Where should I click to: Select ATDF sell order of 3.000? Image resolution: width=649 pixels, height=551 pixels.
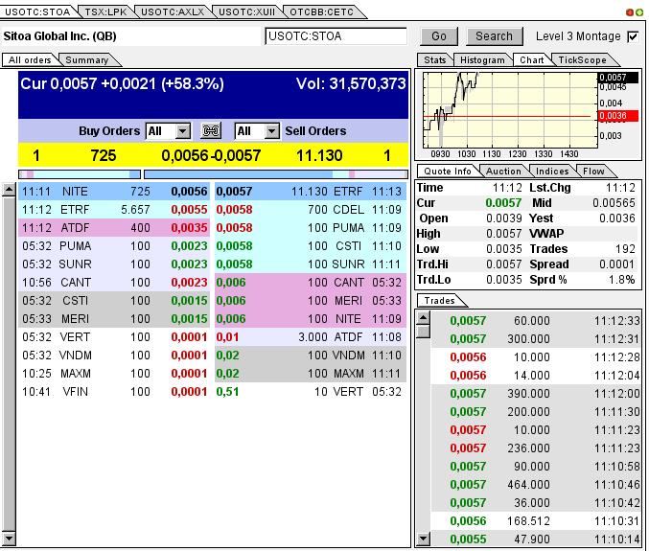[311, 337]
